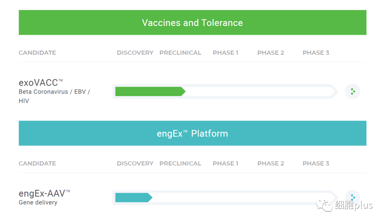Click the PHASE 3 header under engEx Platform
This screenshot has height=223, width=385.
click(316, 164)
